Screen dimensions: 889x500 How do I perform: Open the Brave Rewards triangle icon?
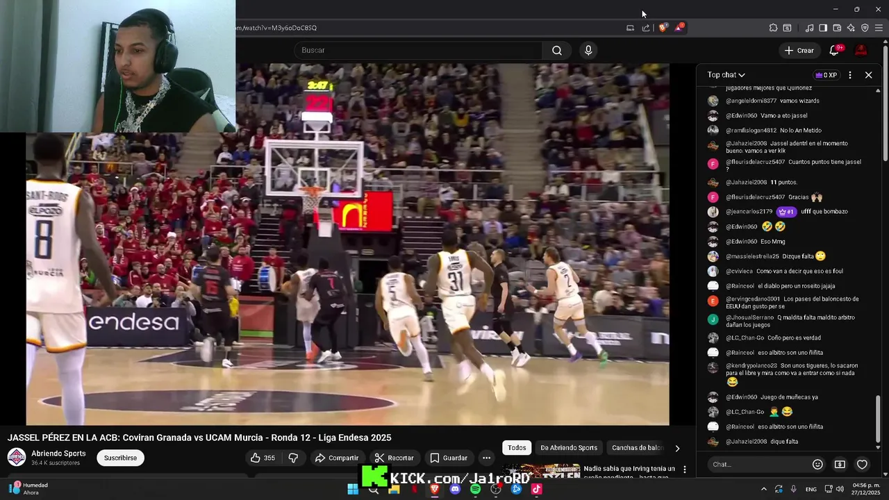pos(679,28)
